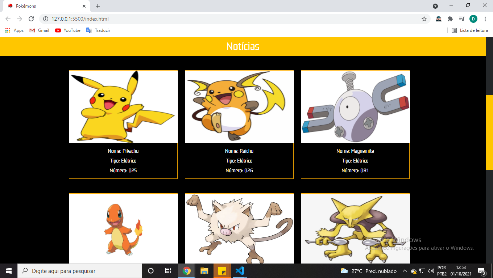Click Tipo: Elétrico under Raichu

pos(239,161)
